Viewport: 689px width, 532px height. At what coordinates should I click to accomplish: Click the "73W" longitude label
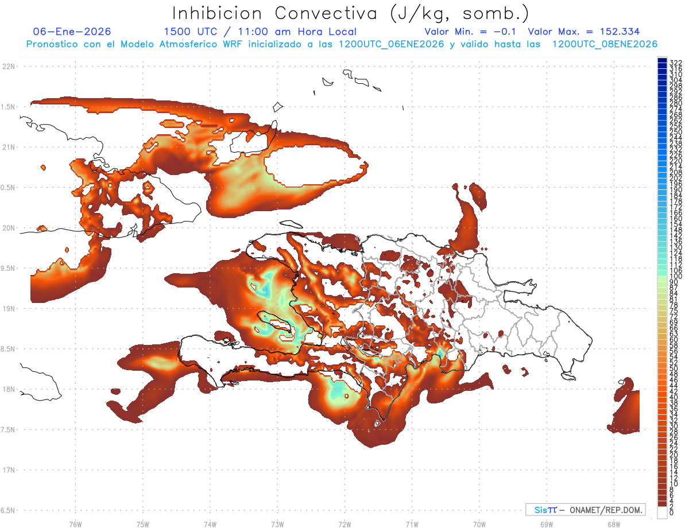277,524
